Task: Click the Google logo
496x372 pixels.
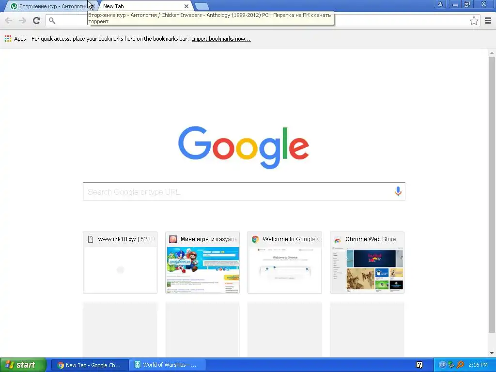Action: 244,147
